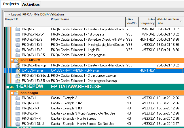The height and width of the screenshot is (128, 184).
Task: Select project ID P6-QAEx1-Ex3-5
Action: click(x=33, y=55)
